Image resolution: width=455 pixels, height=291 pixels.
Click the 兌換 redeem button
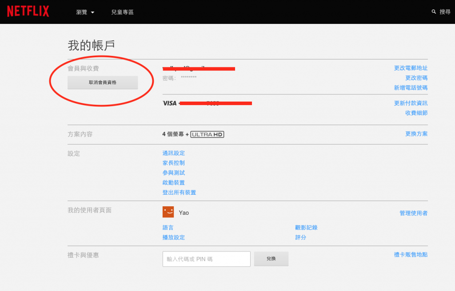(x=271, y=259)
